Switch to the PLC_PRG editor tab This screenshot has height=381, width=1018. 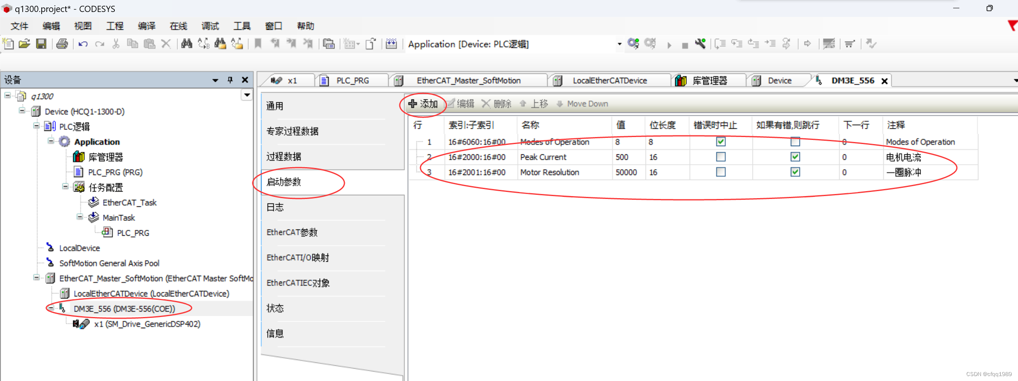352,80
